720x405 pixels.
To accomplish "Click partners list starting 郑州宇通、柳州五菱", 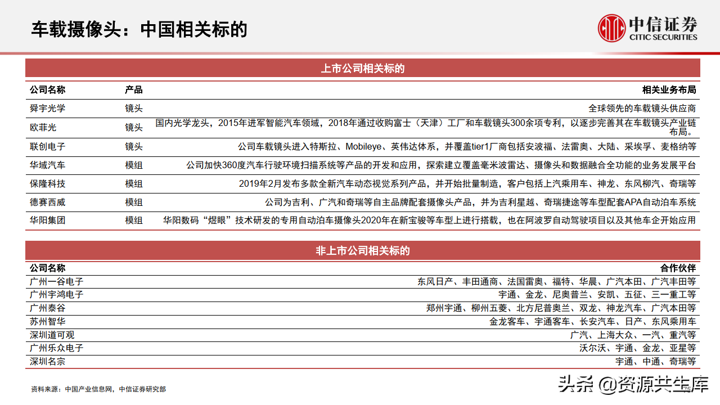I will 561,308.
